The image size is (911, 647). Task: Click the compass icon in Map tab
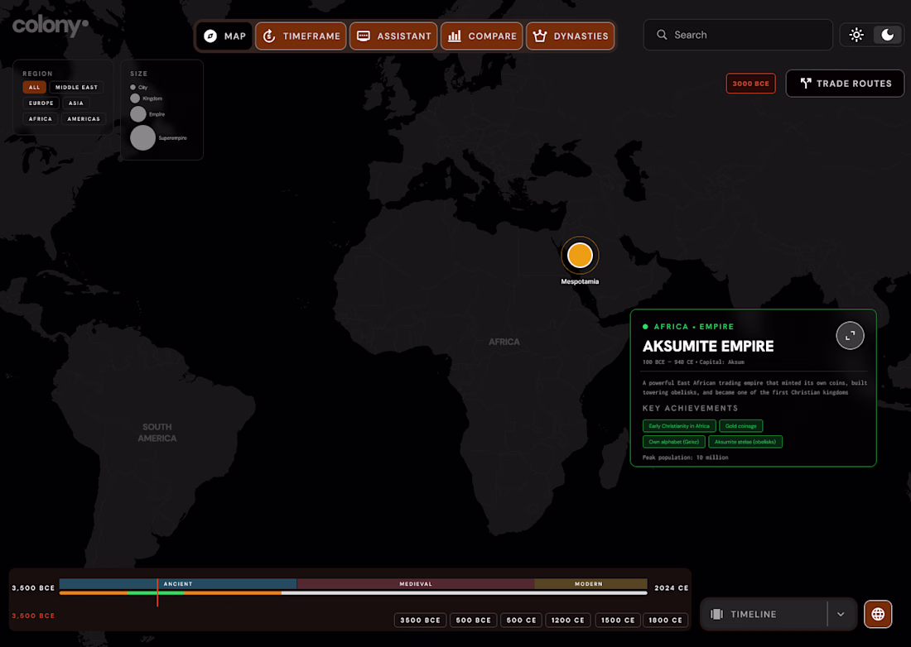210,36
